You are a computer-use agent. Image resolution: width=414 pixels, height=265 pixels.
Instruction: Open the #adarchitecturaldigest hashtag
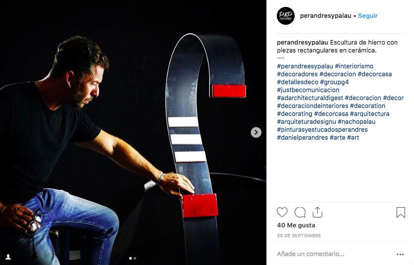point(310,98)
